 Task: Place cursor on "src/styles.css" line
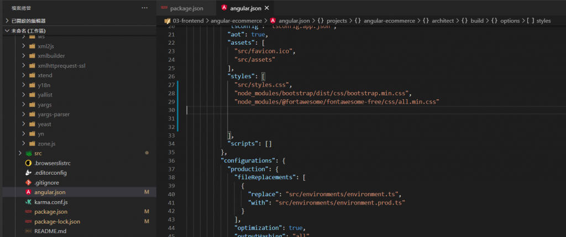[x=263, y=85]
